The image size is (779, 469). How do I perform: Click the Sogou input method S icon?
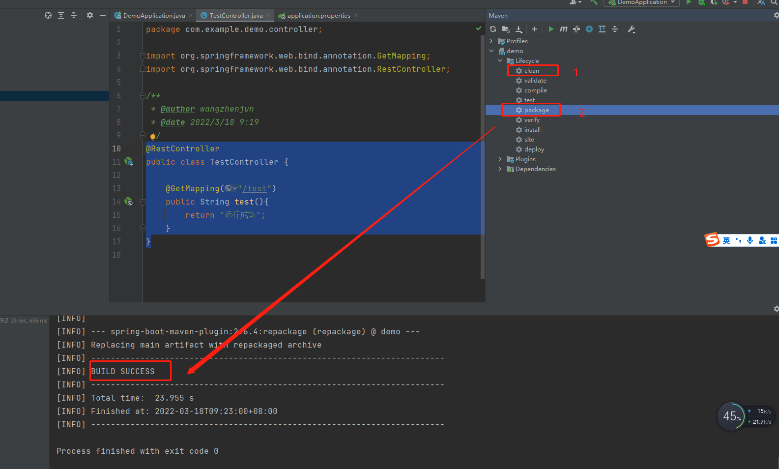point(712,239)
